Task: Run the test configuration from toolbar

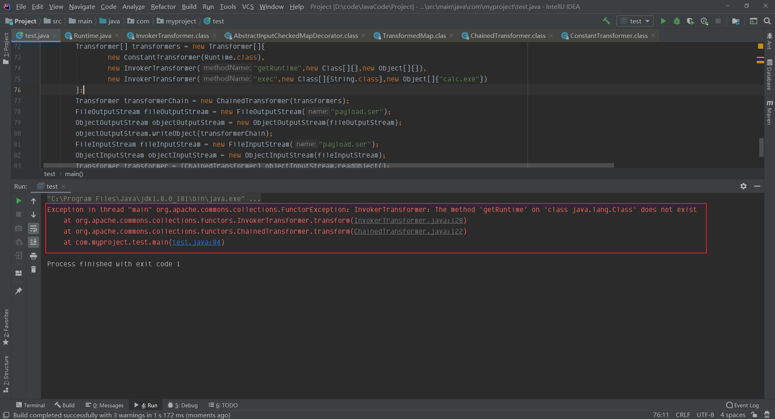Action: pyautogui.click(x=663, y=21)
